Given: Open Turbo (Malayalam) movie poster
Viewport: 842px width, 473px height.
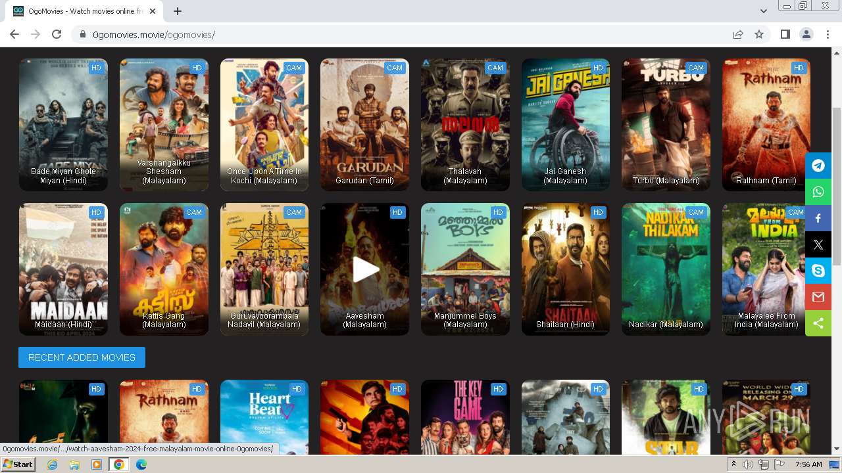Looking at the screenshot, I should point(666,125).
